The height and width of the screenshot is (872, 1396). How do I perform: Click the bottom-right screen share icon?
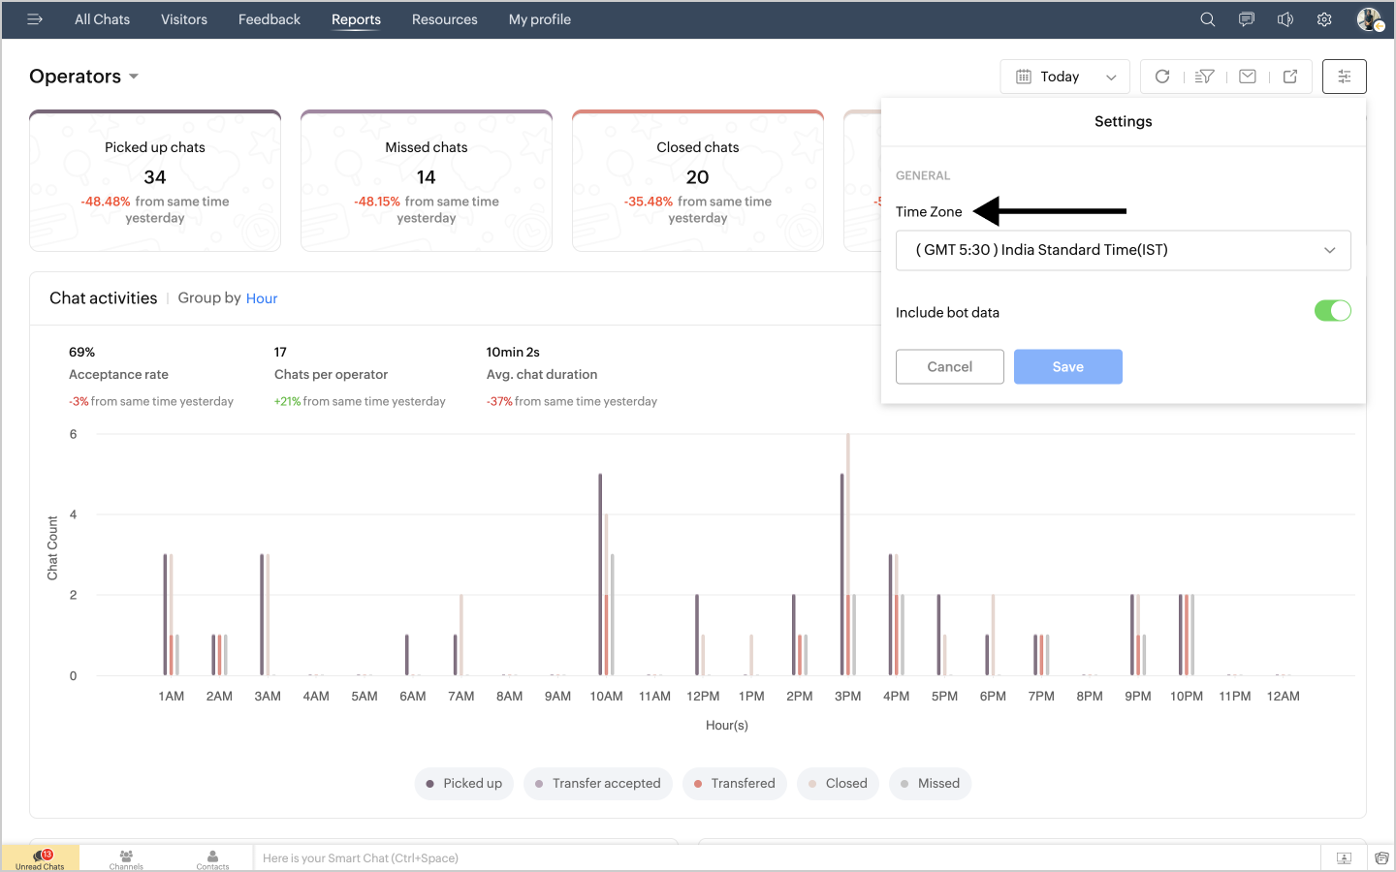[x=1344, y=858]
